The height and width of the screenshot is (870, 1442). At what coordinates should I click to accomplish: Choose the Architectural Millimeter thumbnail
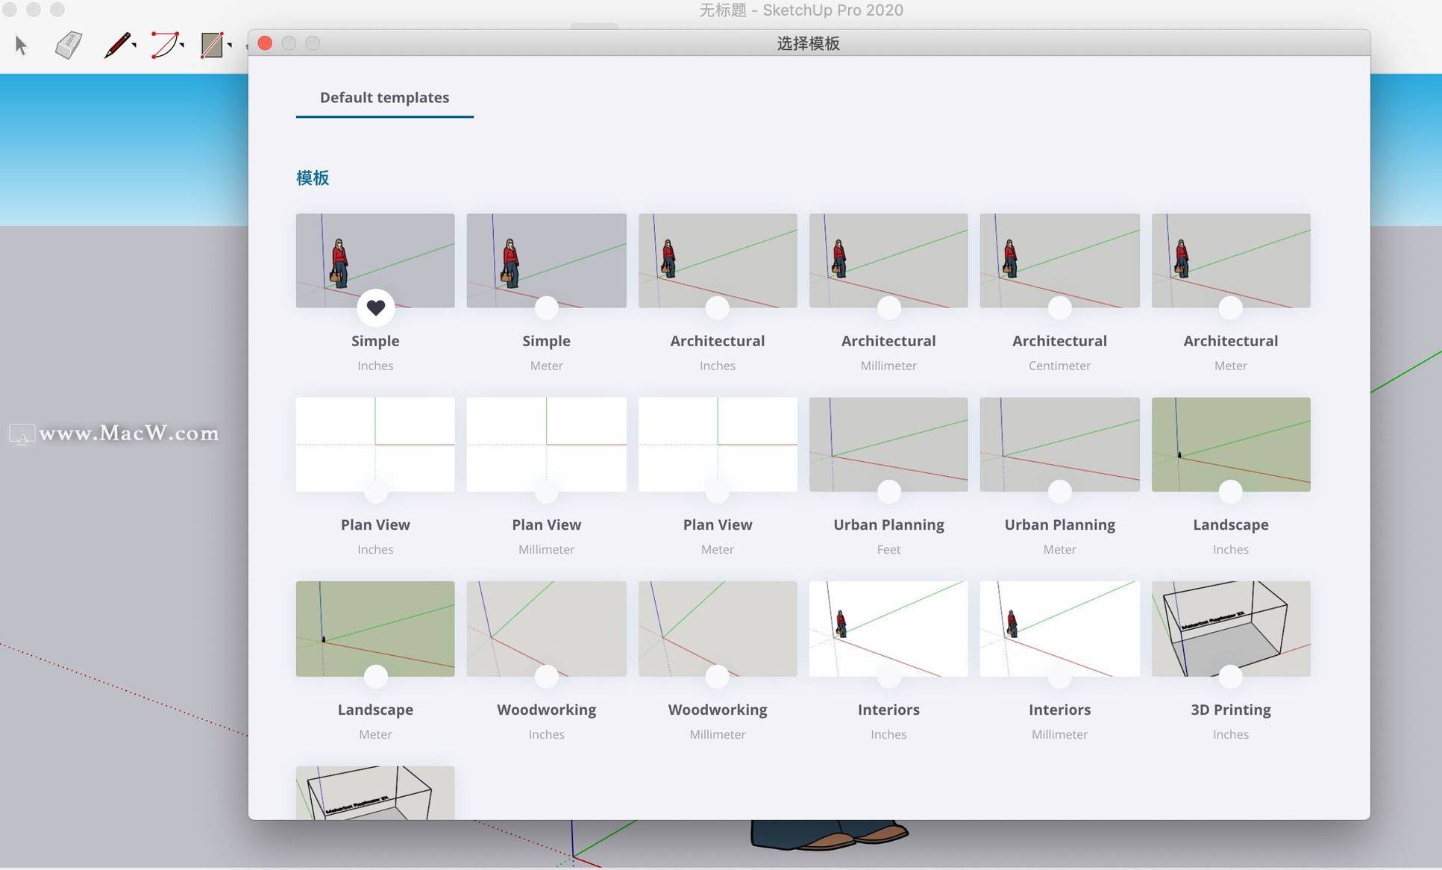[x=888, y=260]
